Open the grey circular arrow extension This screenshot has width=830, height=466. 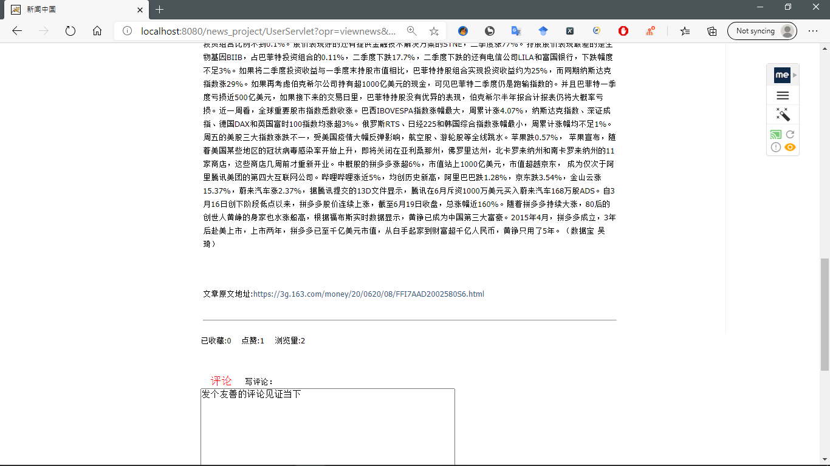(490, 31)
